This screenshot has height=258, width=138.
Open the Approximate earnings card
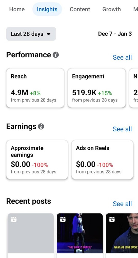[x=37, y=160]
